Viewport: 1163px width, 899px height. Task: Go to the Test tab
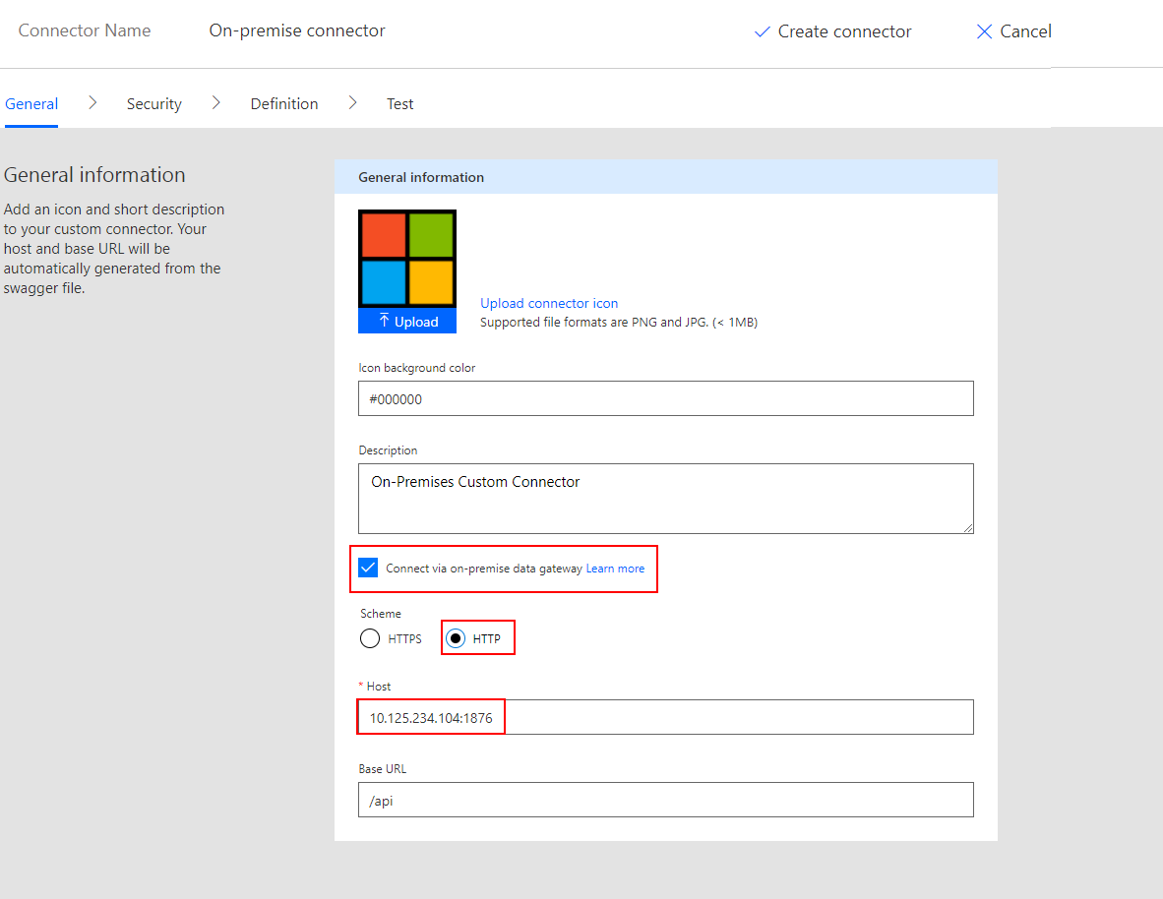[399, 103]
